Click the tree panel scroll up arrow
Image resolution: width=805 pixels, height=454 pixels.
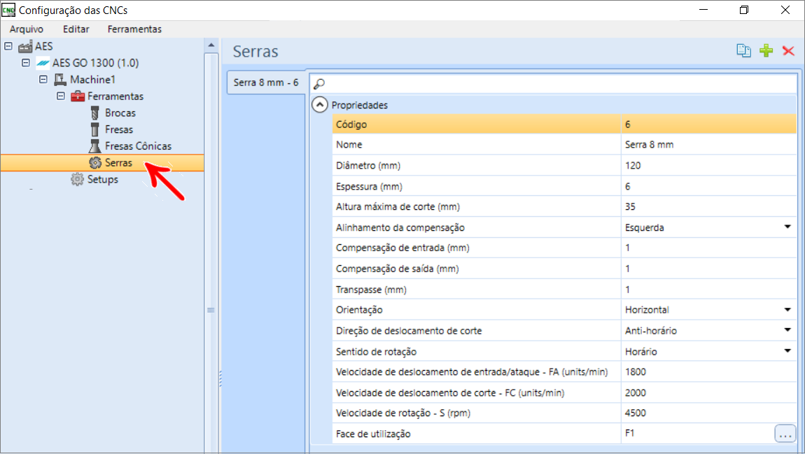211,45
